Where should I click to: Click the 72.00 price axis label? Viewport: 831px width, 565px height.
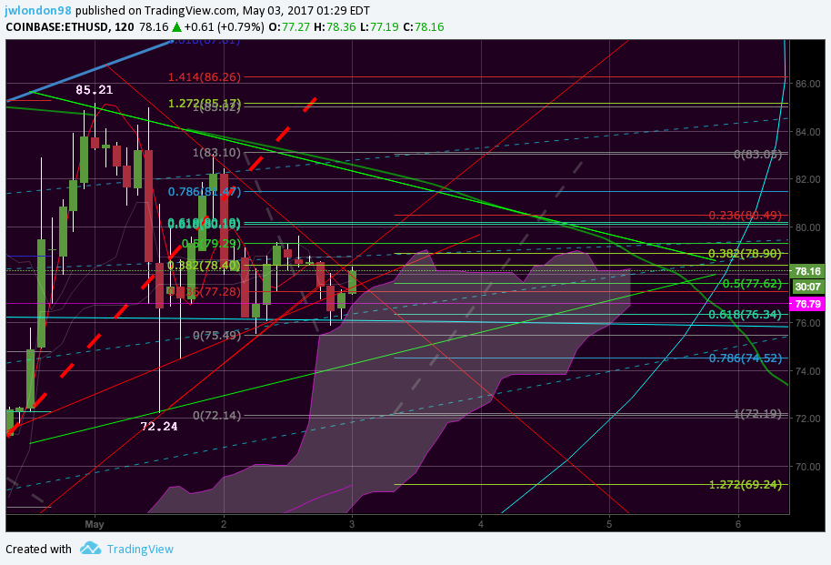[807, 419]
